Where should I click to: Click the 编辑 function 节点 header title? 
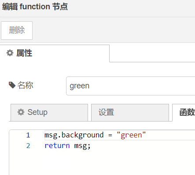coord(35,7)
